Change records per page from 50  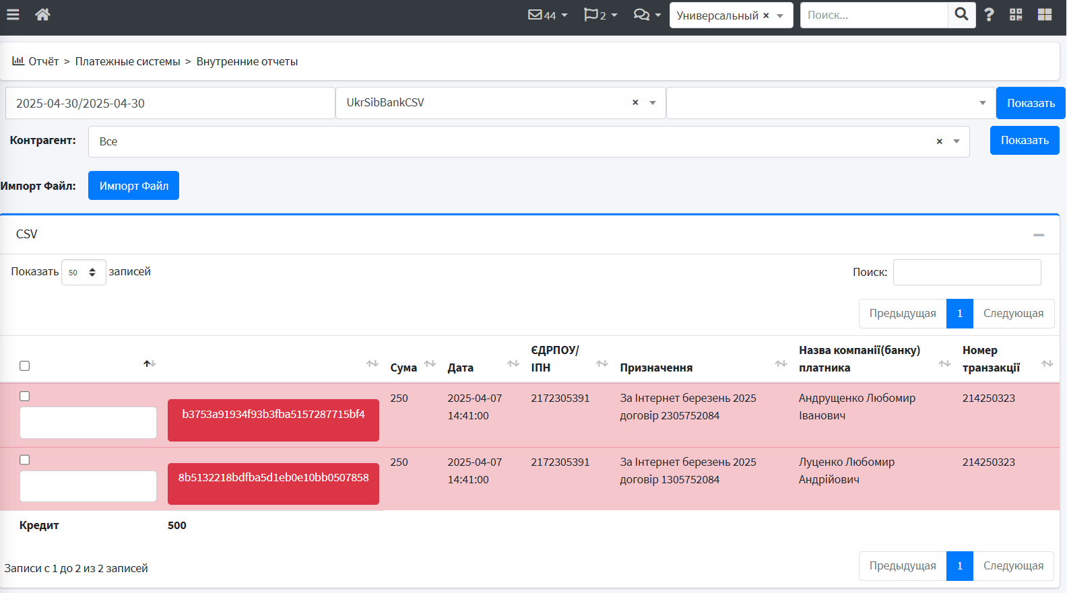[83, 273]
